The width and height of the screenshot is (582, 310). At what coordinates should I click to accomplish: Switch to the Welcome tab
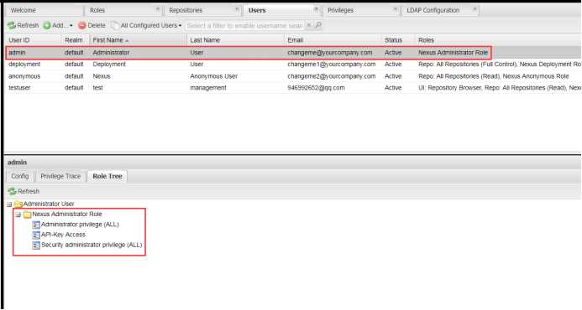(x=24, y=10)
